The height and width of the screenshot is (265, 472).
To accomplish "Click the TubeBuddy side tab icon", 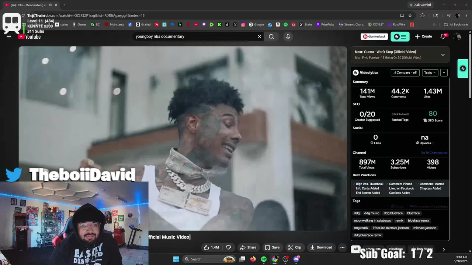I will 463,68.
